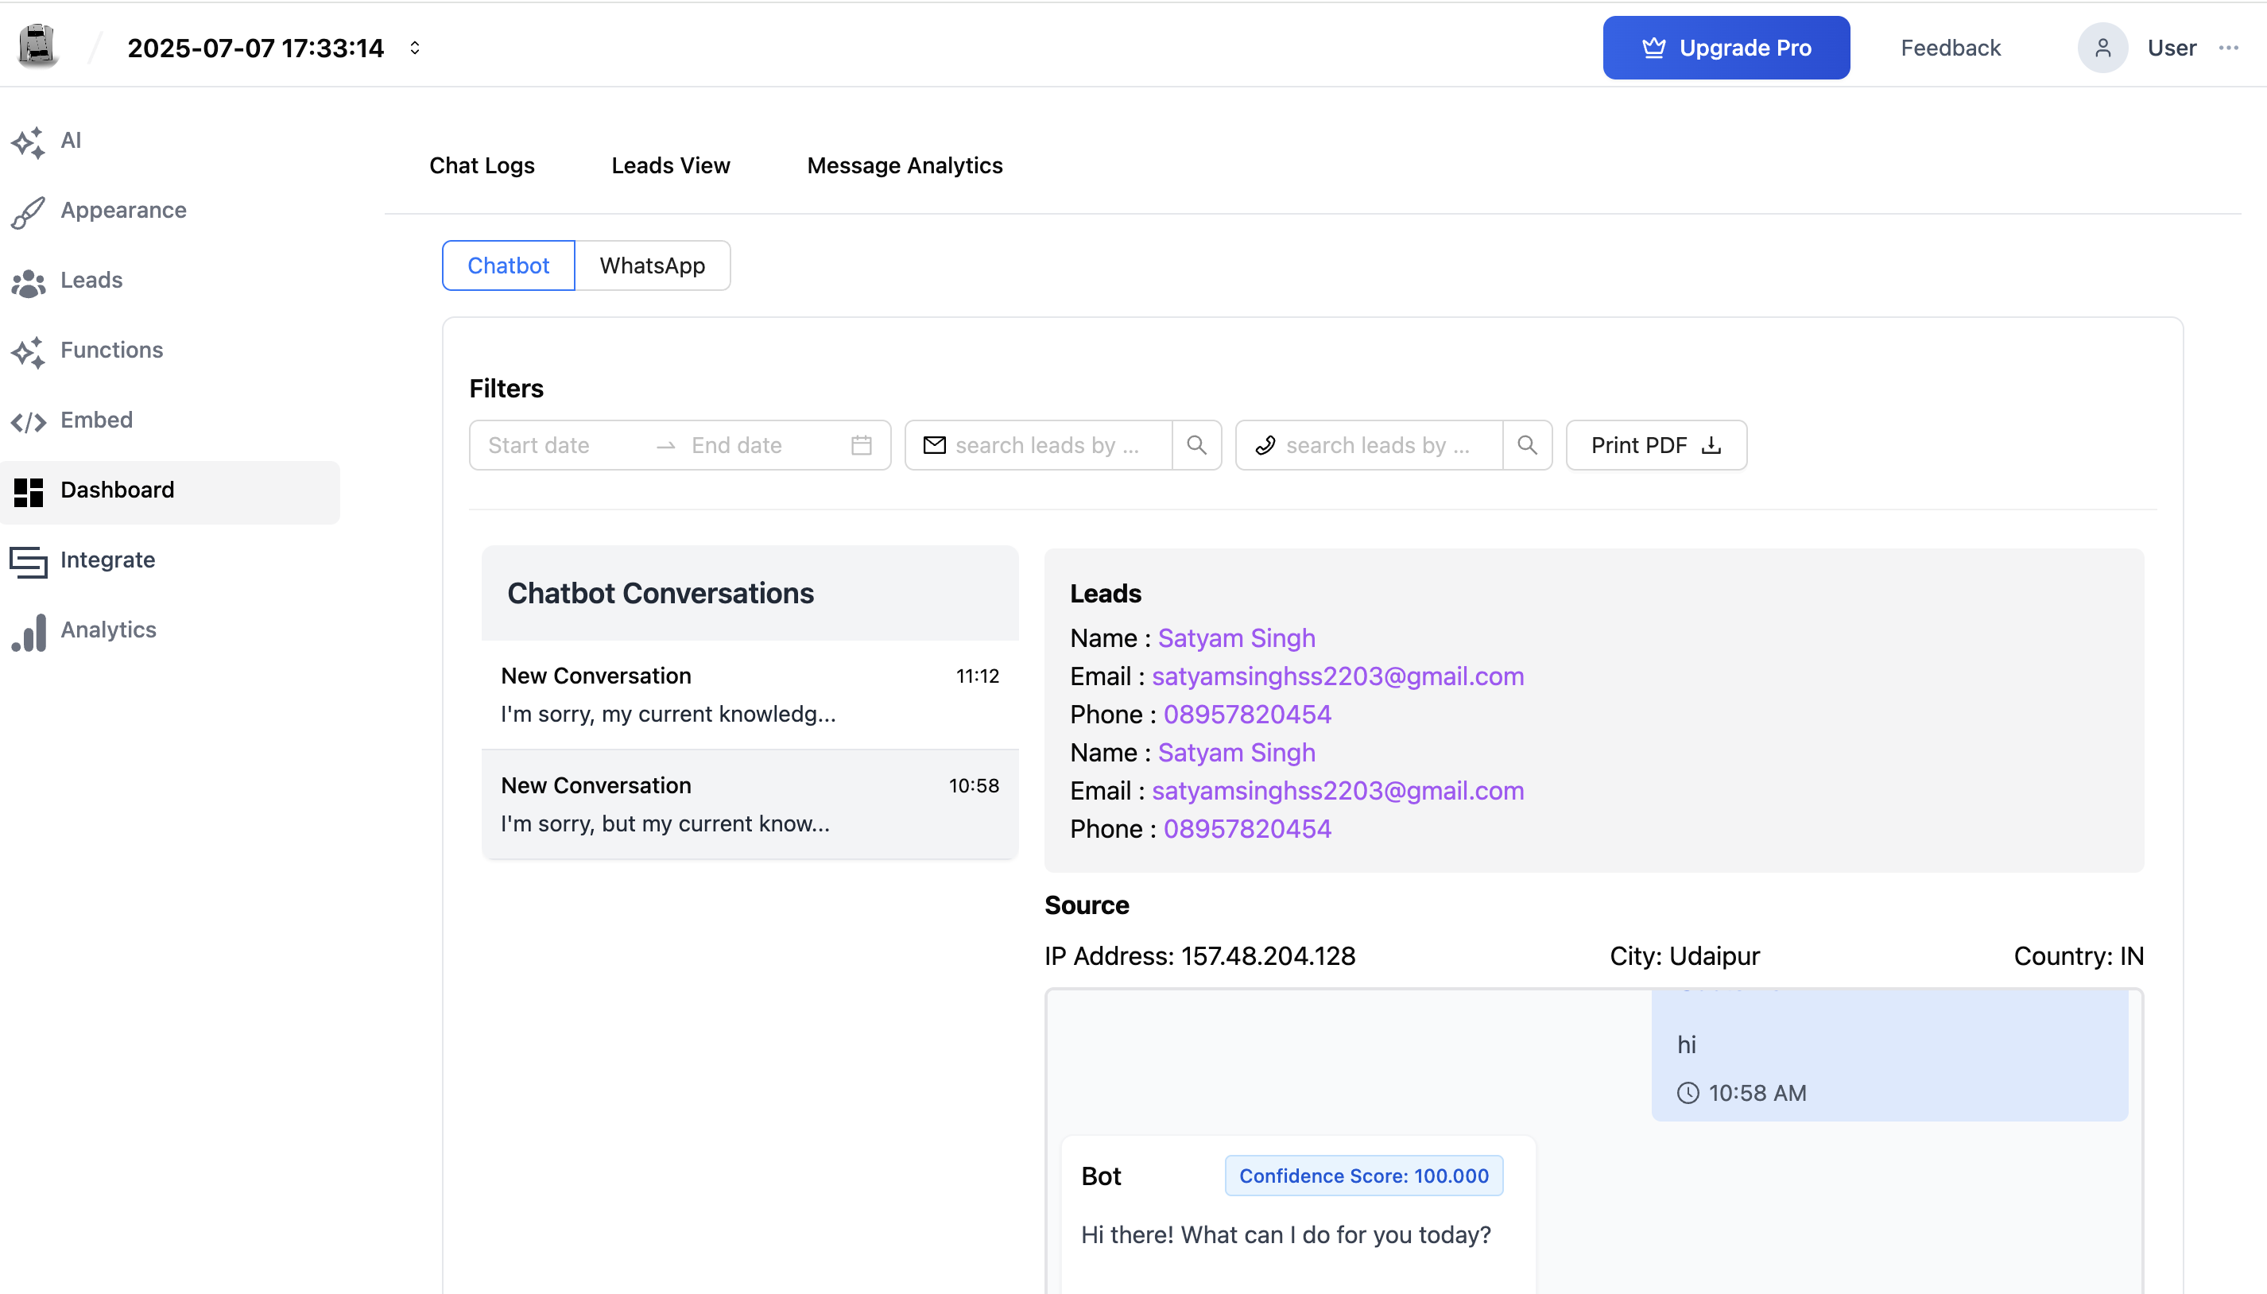Open the AI section sparkle icon

(x=29, y=141)
